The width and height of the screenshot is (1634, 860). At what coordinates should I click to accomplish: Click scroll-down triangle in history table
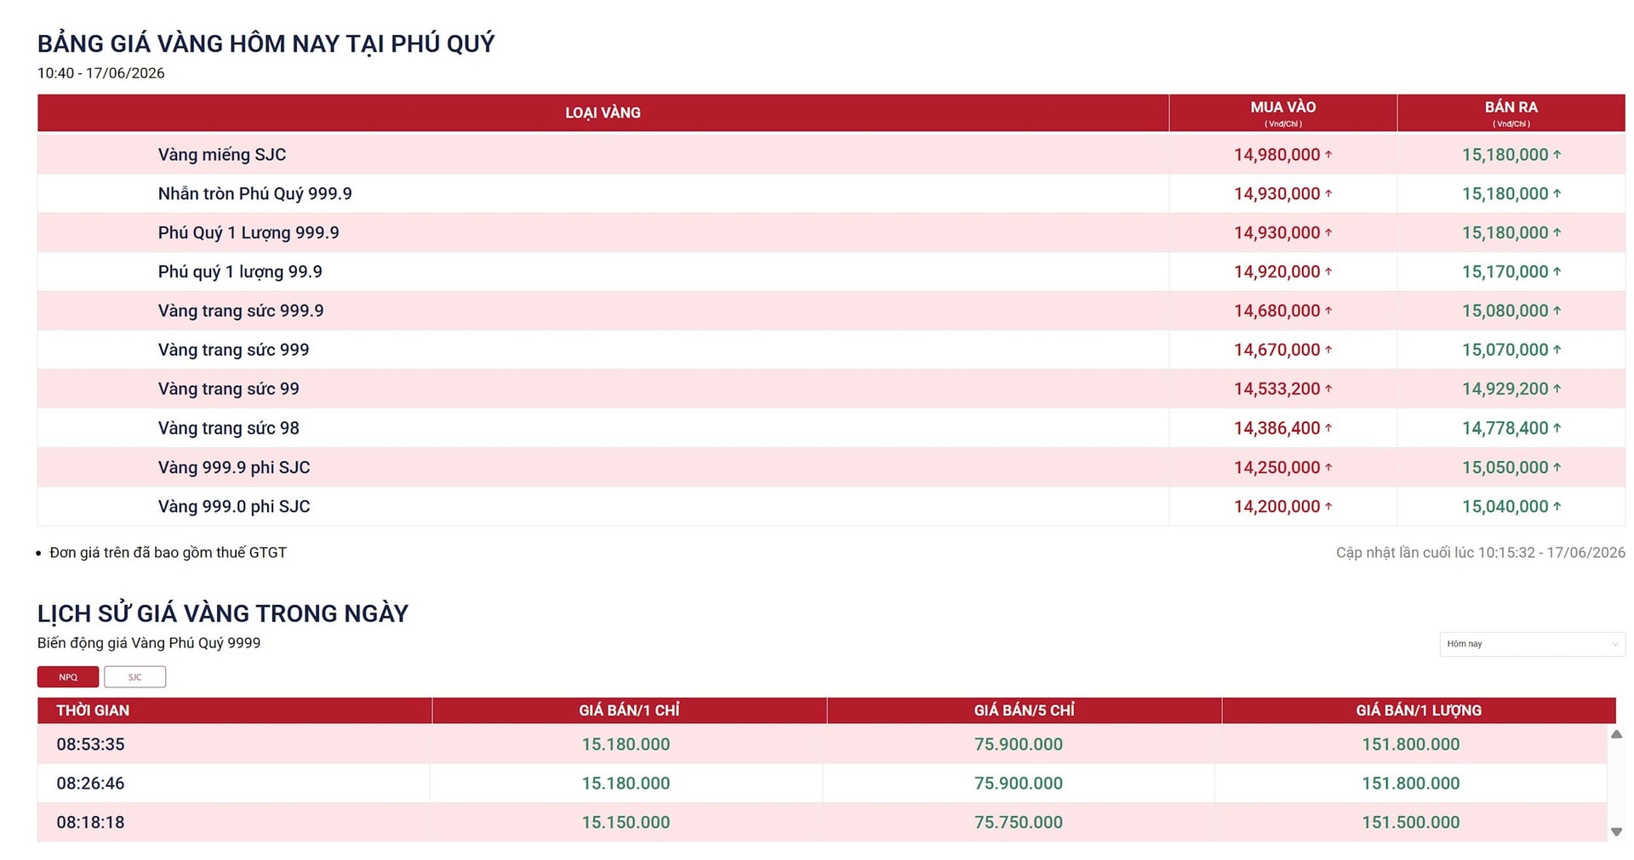1616,832
